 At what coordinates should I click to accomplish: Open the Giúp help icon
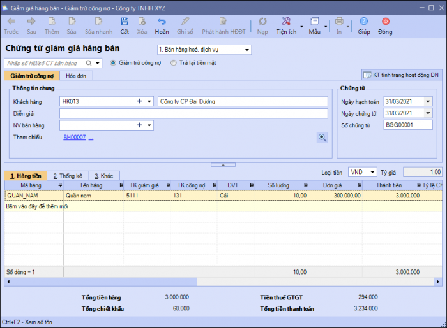coord(363,22)
